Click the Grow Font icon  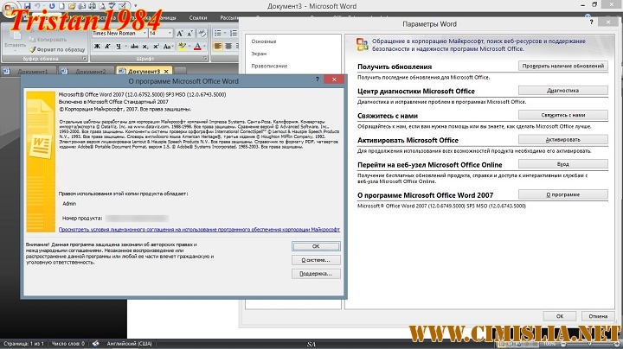point(178,33)
